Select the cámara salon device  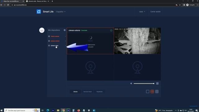click(x=54, y=45)
